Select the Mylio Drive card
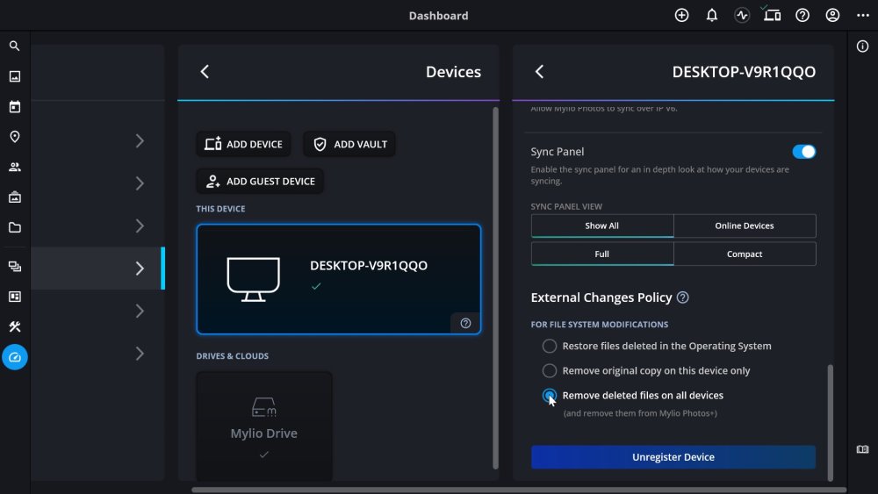 (x=263, y=426)
